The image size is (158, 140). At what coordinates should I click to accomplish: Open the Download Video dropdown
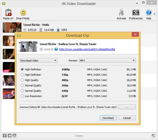point(39,61)
